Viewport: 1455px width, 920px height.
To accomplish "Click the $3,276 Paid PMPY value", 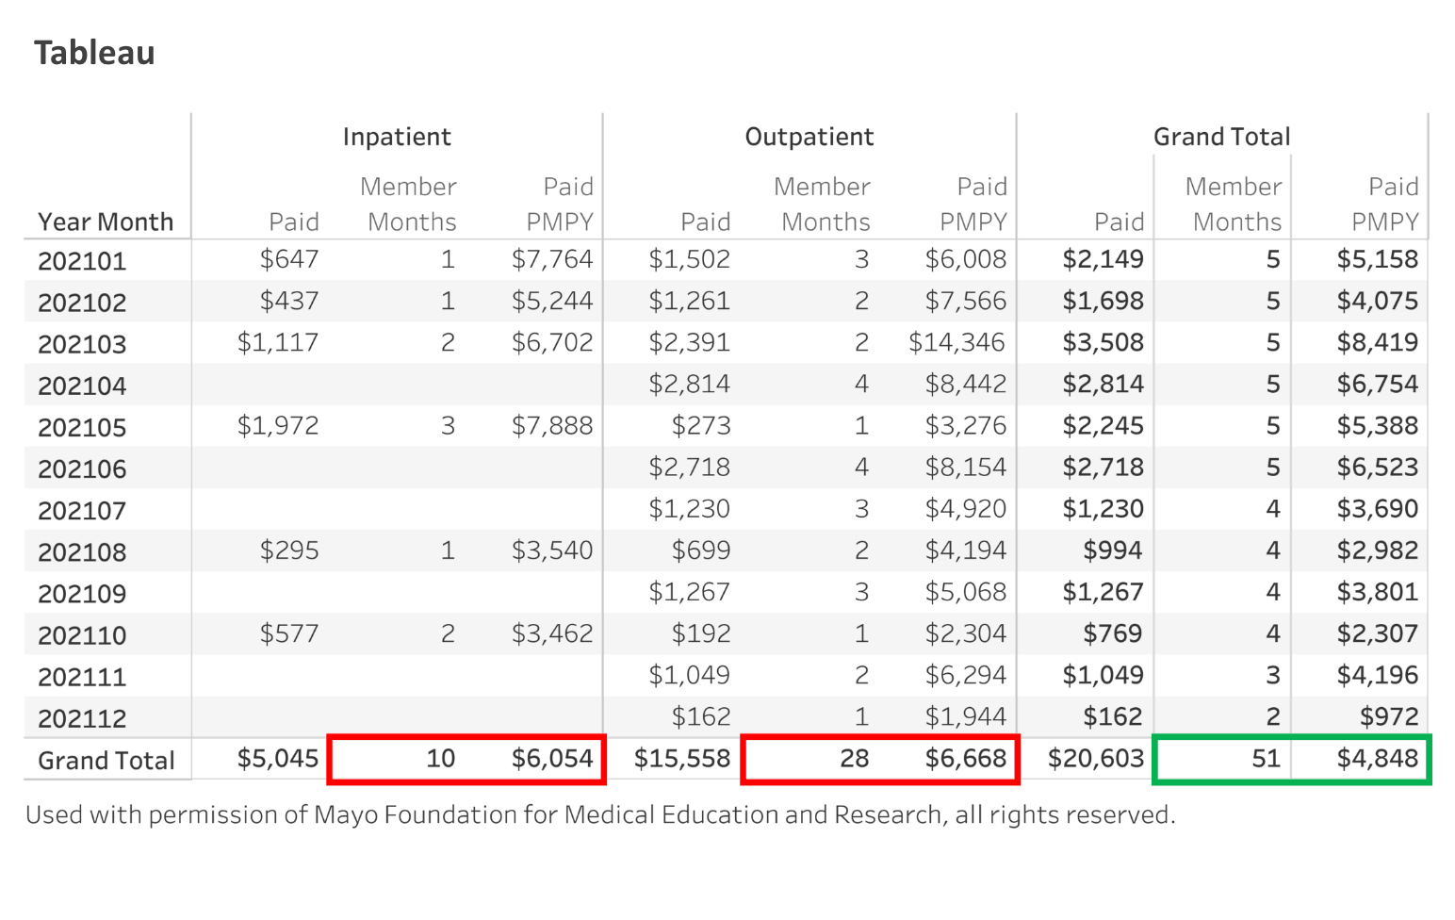I will click(966, 425).
